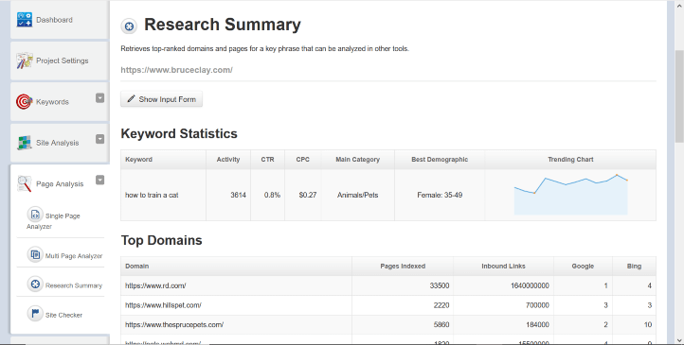Click the Site Analysis icon

(x=25, y=143)
